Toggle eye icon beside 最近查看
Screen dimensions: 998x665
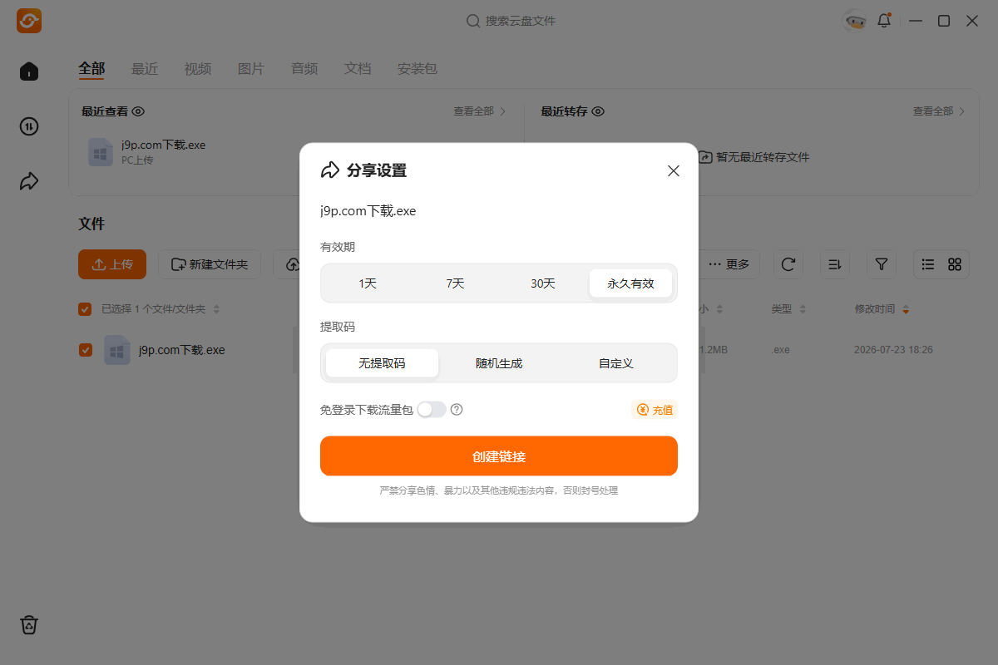point(139,111)
